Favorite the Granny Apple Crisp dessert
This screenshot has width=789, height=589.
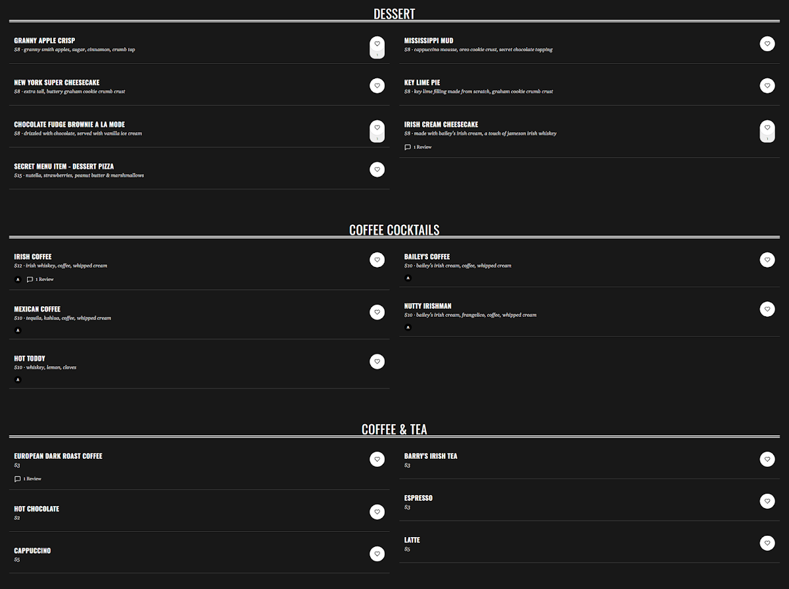click(x=377, y=44)
